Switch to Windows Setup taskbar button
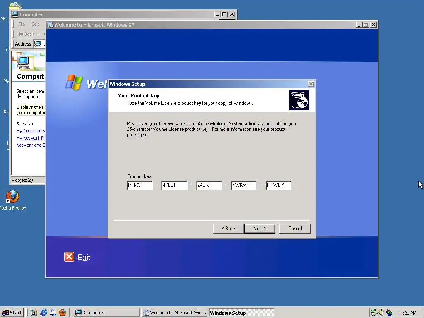 pos(242,313)
